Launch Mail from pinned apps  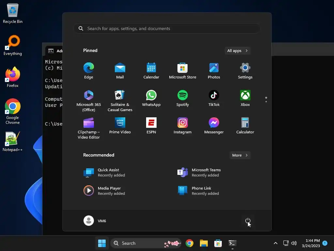[120, 71]
